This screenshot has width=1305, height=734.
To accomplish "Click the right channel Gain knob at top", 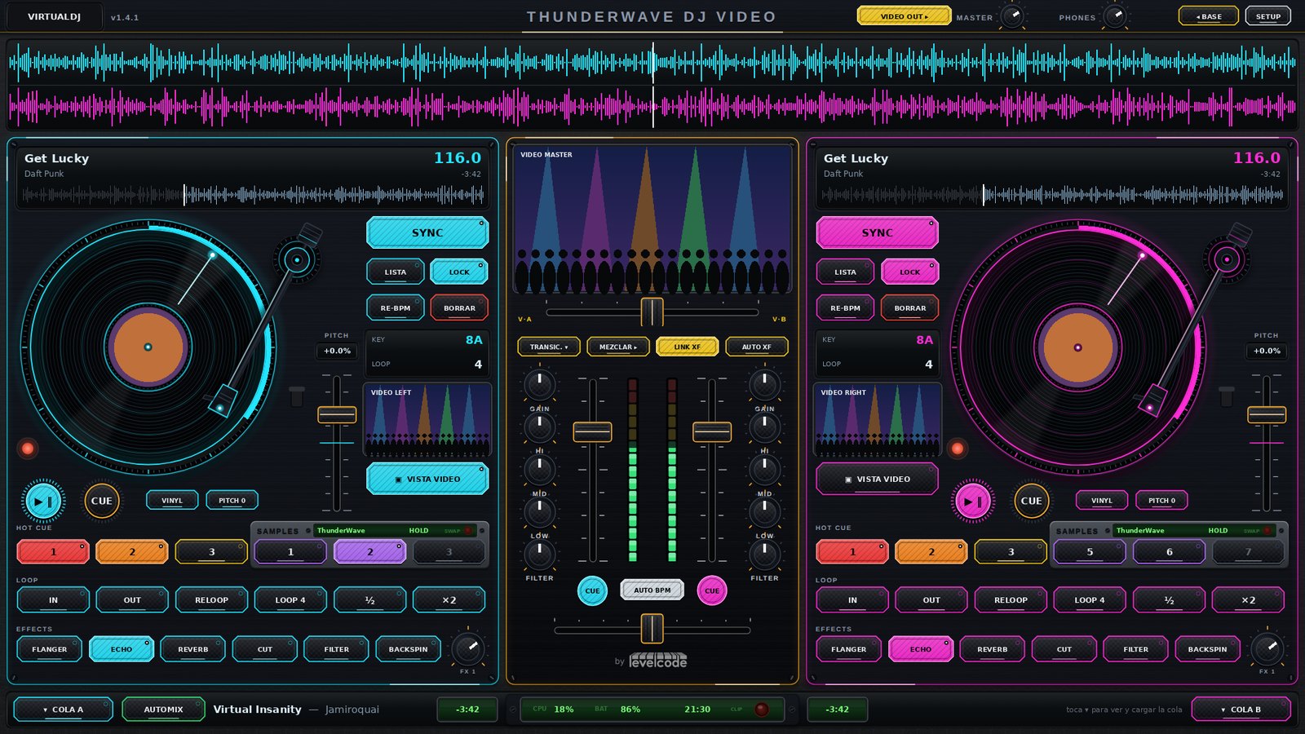I will click(764, 384).
